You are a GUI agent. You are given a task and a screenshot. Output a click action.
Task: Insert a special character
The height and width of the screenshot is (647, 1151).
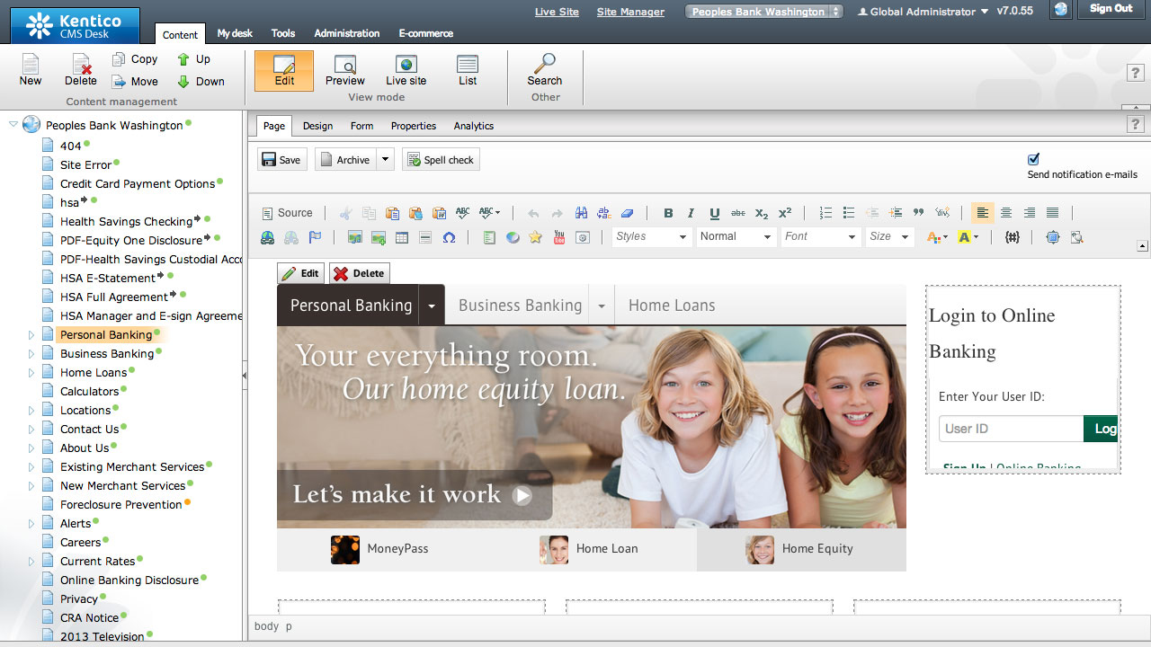448,236
